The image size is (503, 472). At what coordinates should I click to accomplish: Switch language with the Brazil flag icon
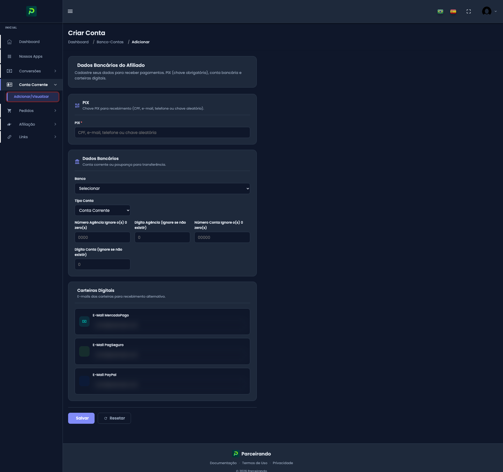pos(440,12)
